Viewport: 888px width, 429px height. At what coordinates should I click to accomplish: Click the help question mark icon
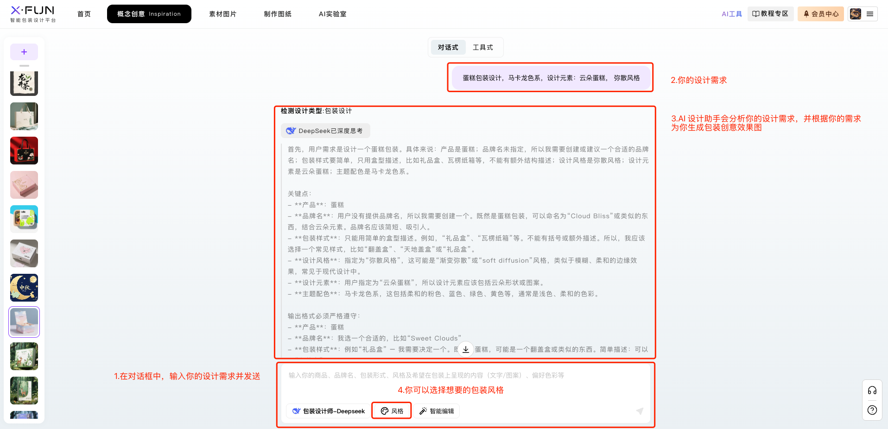click(x=872, y=410)
